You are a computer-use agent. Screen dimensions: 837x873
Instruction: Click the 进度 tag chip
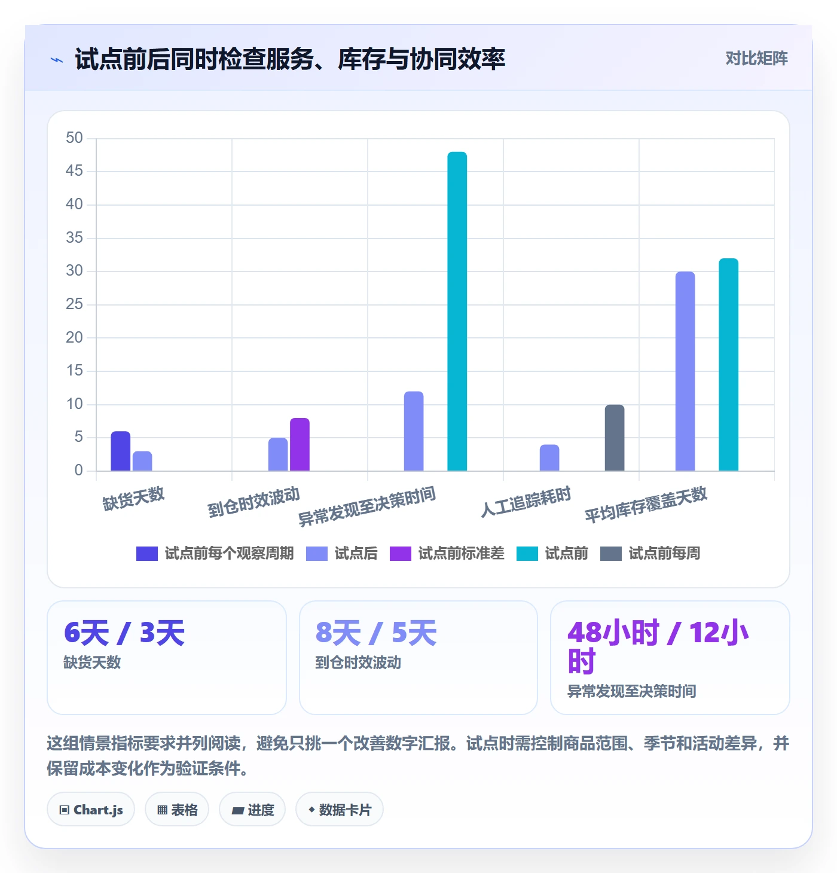tap(252, 810)
